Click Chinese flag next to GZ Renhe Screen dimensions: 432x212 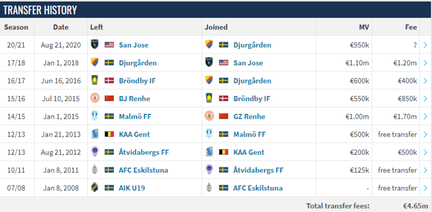[224, 116]
